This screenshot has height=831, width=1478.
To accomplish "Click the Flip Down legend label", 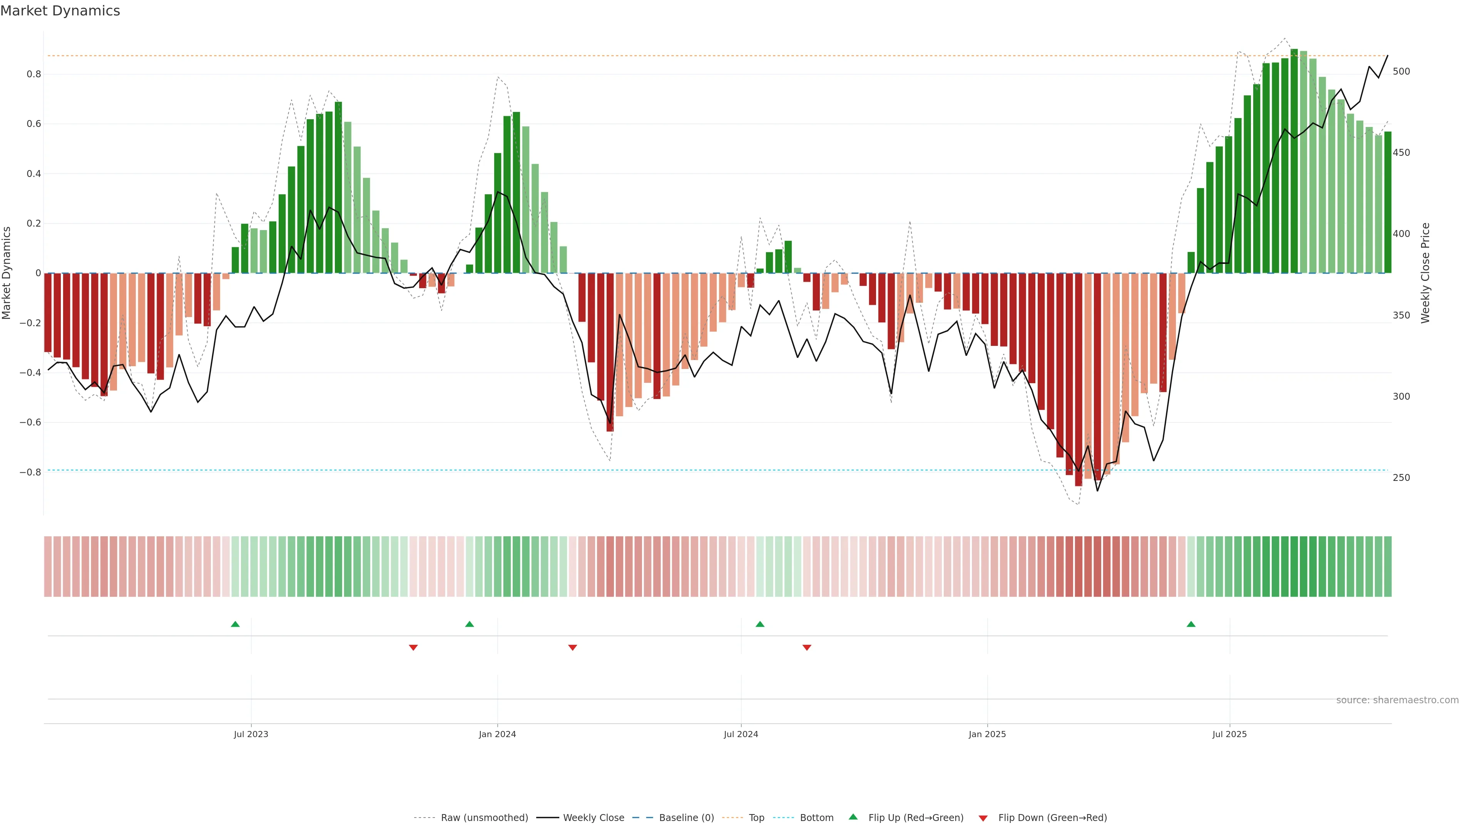I will pos(1052,818).
